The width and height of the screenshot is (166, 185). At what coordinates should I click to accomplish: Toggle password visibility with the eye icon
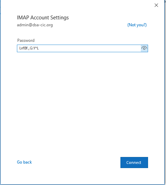click(144, 48)
